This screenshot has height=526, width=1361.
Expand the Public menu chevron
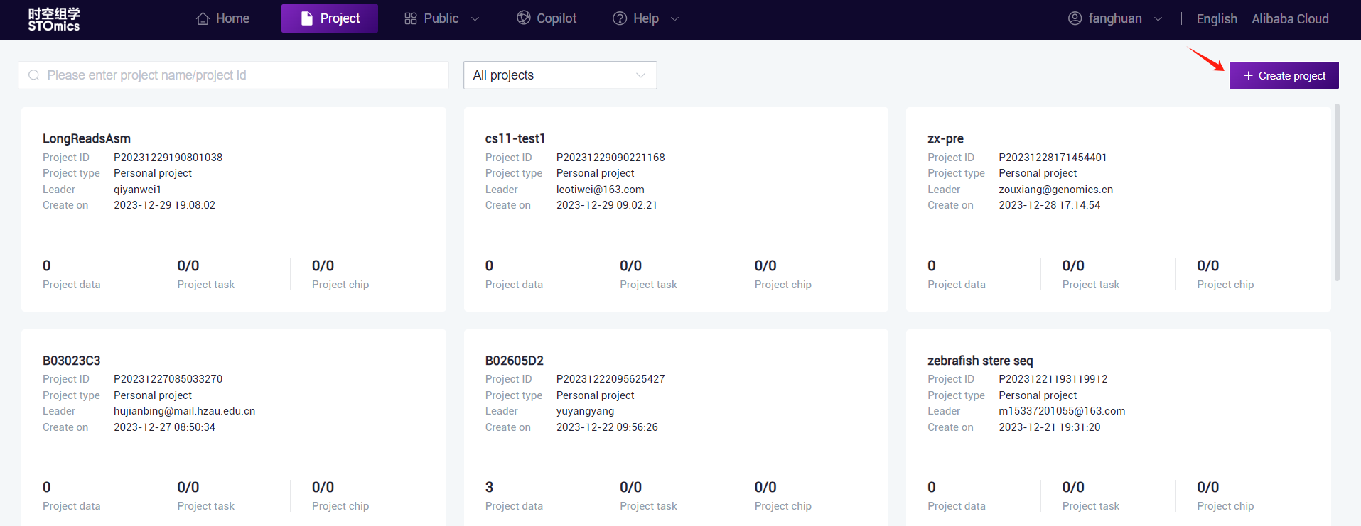coord(475,19)
